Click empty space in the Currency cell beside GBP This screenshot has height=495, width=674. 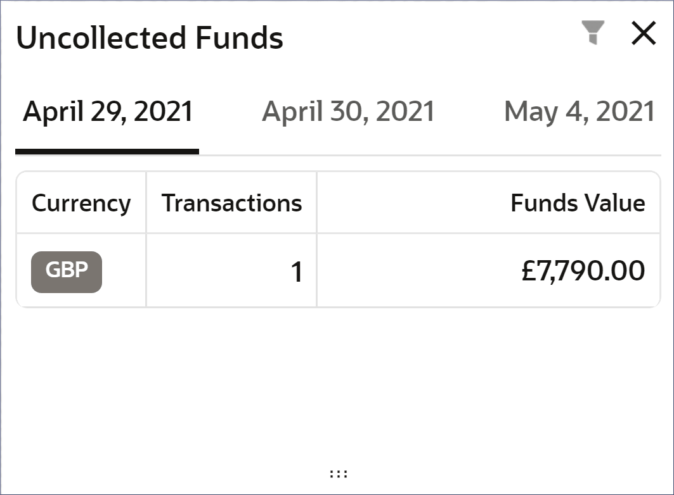[124, 272]
